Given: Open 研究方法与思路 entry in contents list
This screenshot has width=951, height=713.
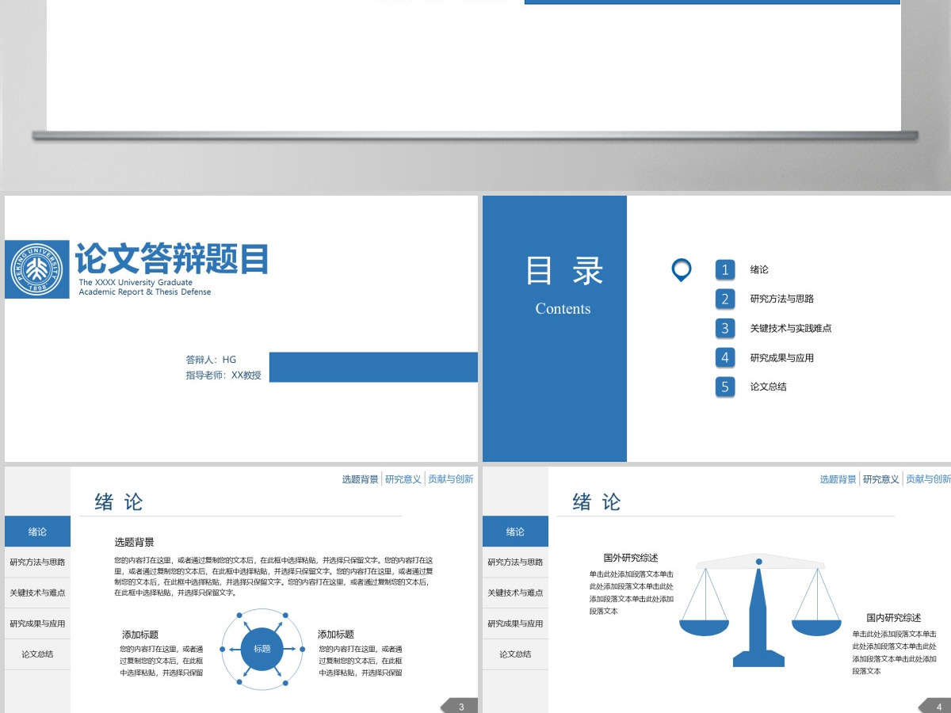Looking at the screenshot, I should [x=782, y=299].
